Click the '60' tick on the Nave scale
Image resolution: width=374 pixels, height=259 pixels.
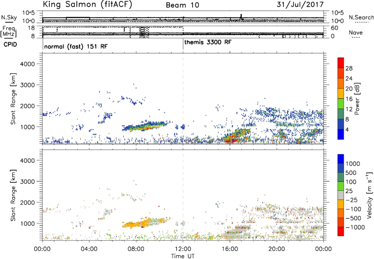point(334,28)
